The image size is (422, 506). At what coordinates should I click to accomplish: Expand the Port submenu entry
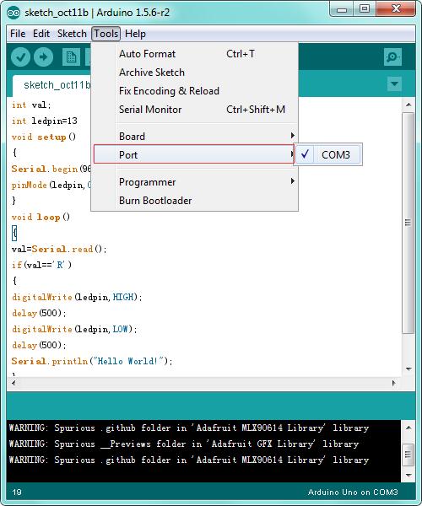coord(194,154)
